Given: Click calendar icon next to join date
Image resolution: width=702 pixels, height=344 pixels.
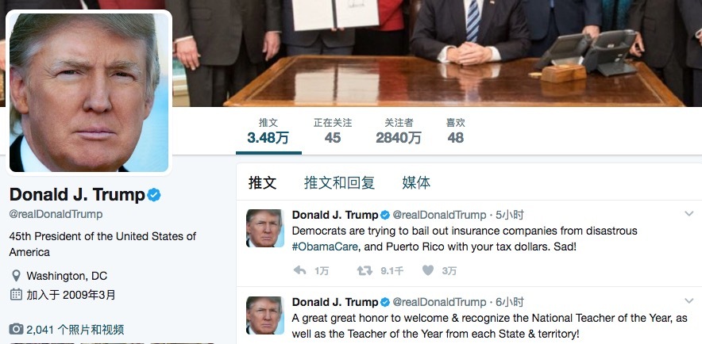Looking at the screenshot, I should pos(16,294).
